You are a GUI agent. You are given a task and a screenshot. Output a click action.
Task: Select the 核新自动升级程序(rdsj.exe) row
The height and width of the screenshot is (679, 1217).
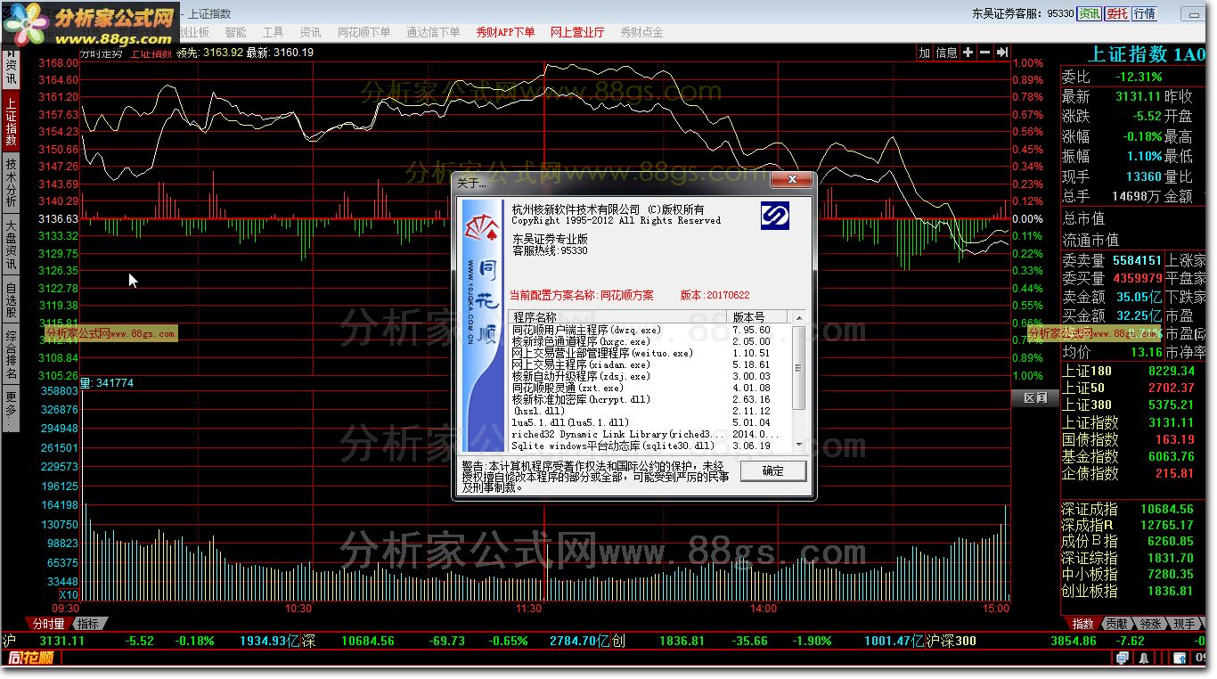point(649,376)
